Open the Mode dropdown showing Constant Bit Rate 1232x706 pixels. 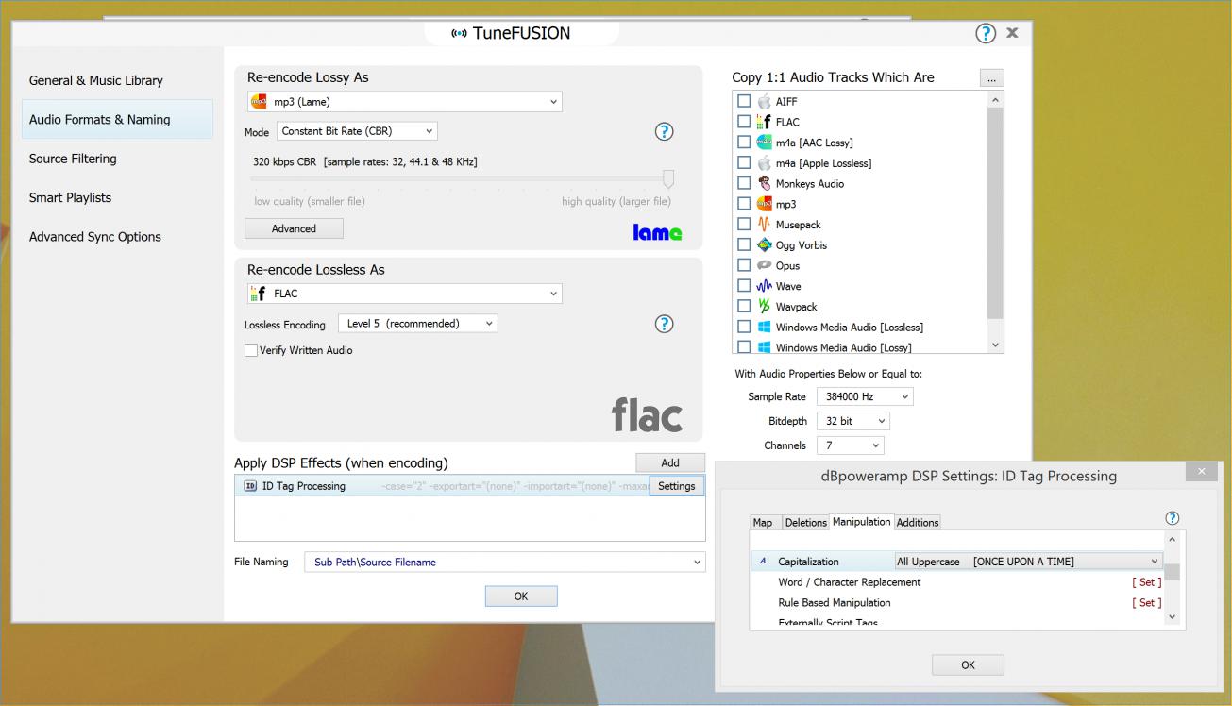[x=357, y=132]
